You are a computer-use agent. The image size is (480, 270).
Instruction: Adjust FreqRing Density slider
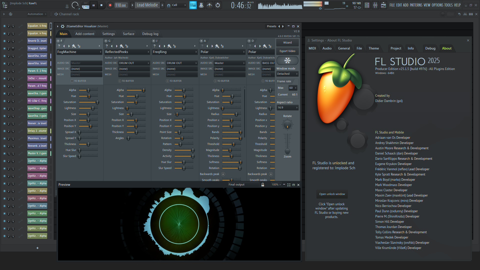(x=184, y=150)
